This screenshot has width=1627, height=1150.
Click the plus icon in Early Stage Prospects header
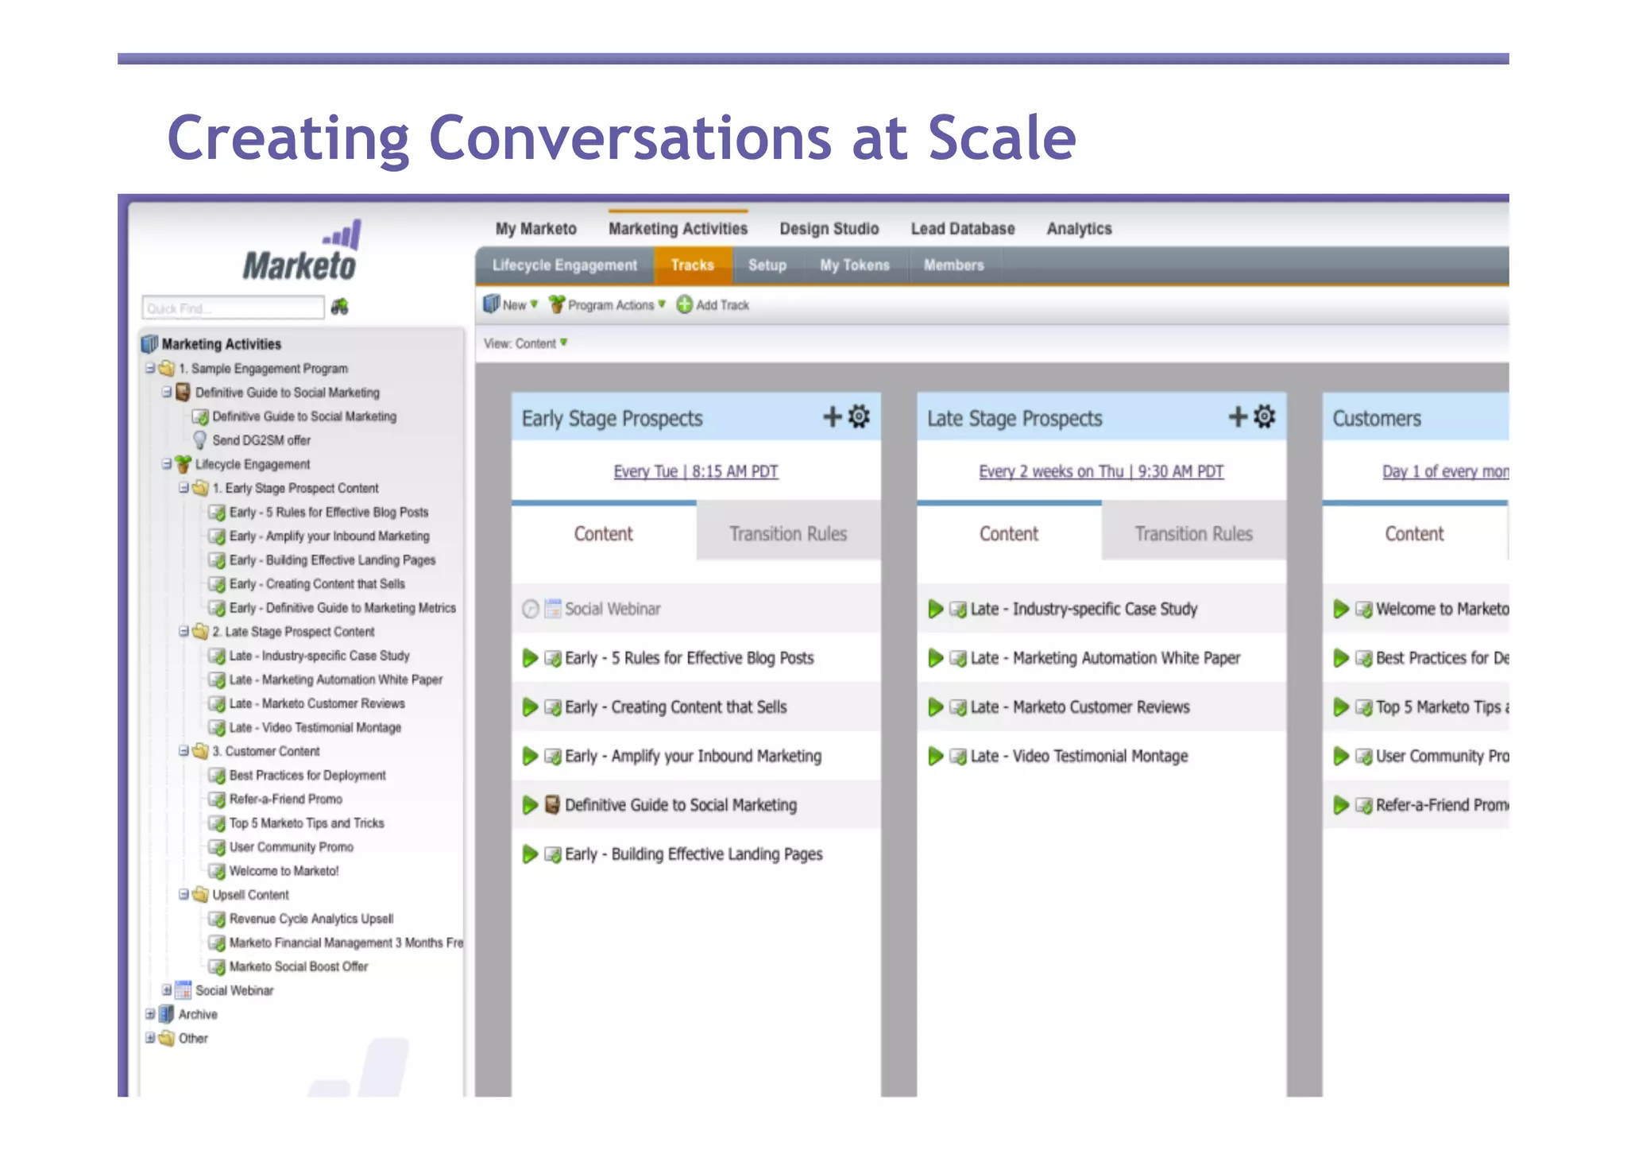coord(833,417)
